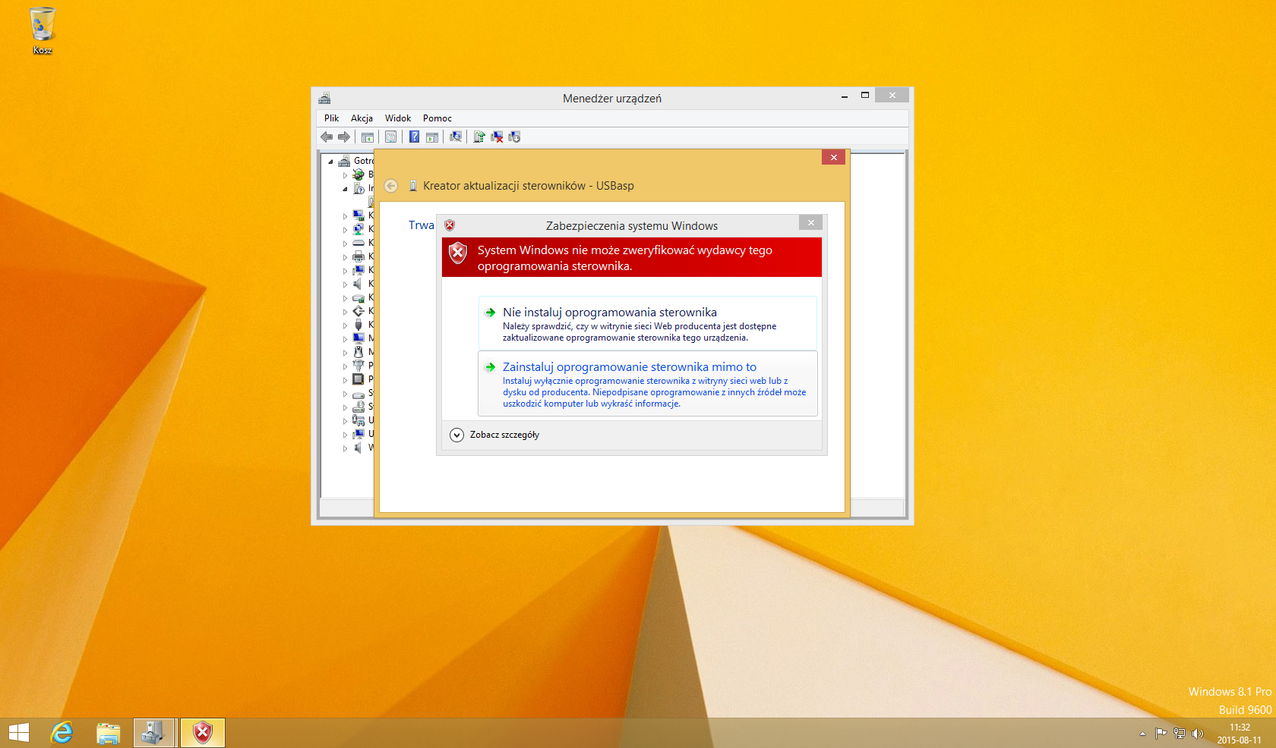Minimize the Menedżer urządzeń window
Screen dimensions: 1276x748
tap(845, 96)
